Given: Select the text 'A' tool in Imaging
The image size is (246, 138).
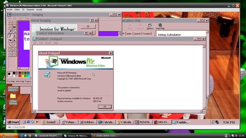Looking at the screenshot, I should pyautogui.click(x=14, y=41).
